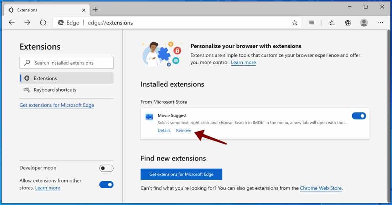The image size is (392, 205).
Task: Open the Chrome Web Store link
Action: tap(321, 188)
